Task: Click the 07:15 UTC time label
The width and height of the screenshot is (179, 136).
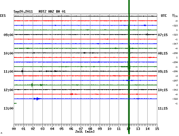Action: [163, 35]
